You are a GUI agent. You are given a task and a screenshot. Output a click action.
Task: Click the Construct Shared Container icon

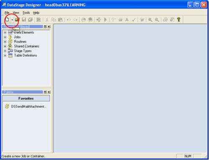tap(90, 20)
